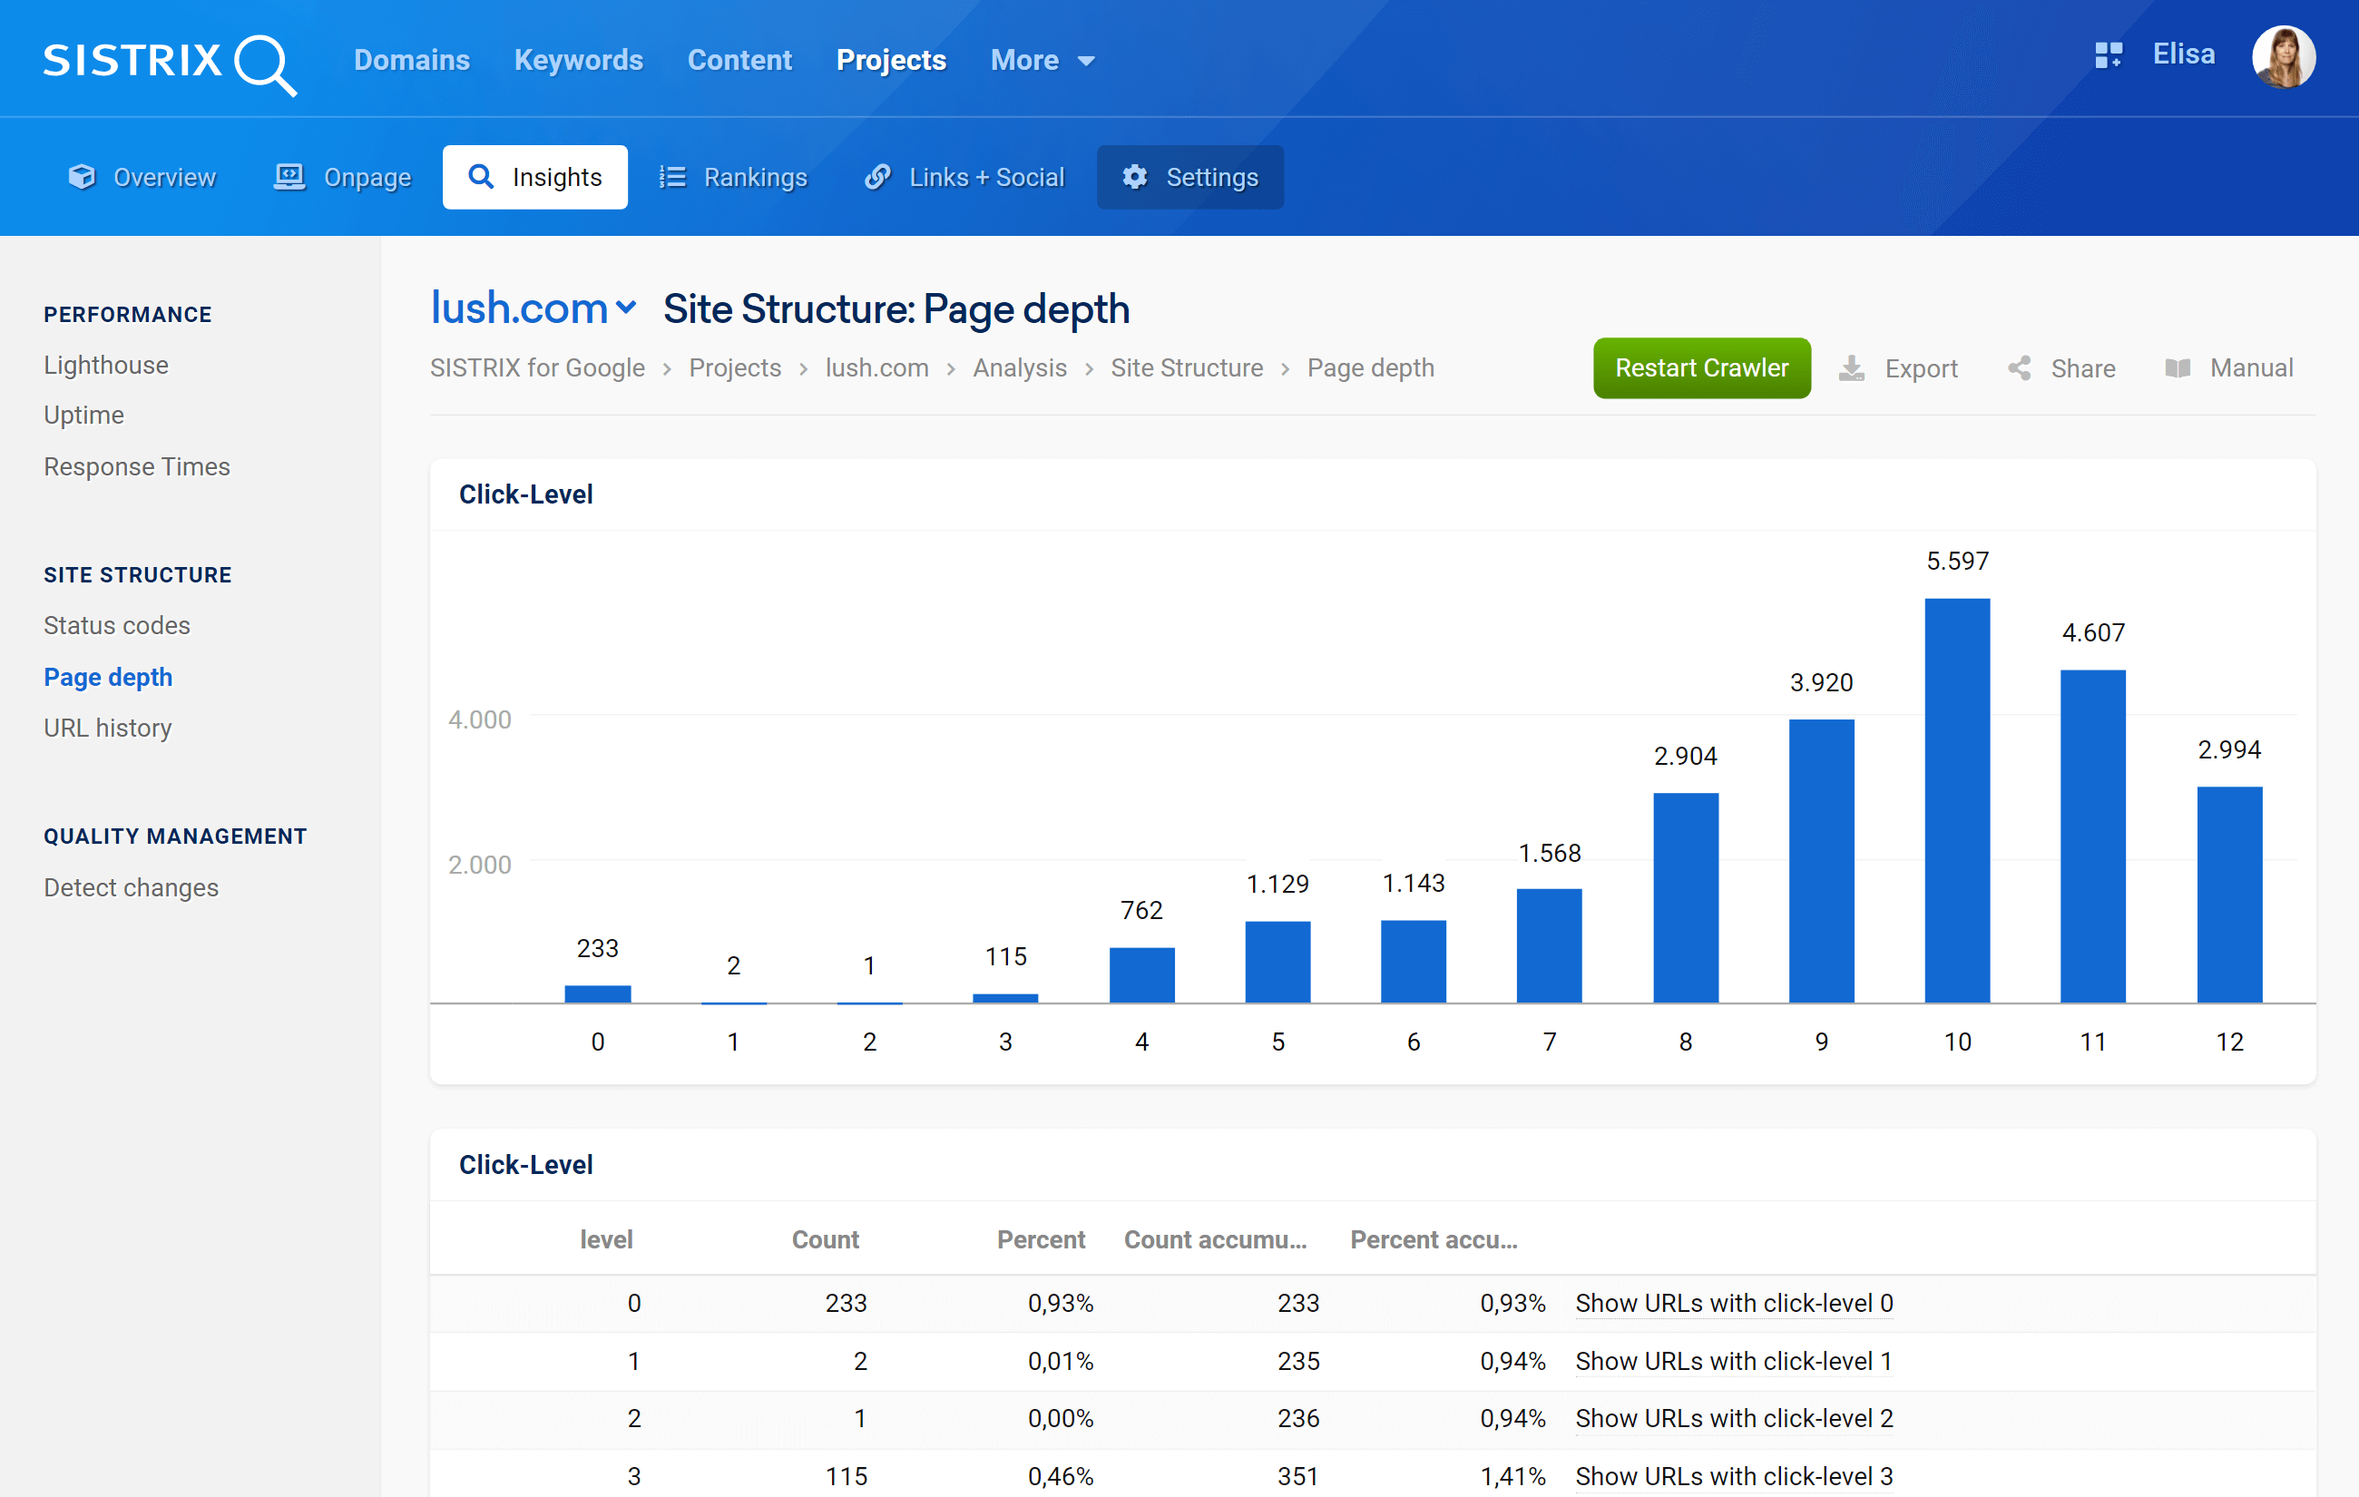Click the Export download icon
Viewport: 2359px width, 1497px height.
tap(1851, 368)
